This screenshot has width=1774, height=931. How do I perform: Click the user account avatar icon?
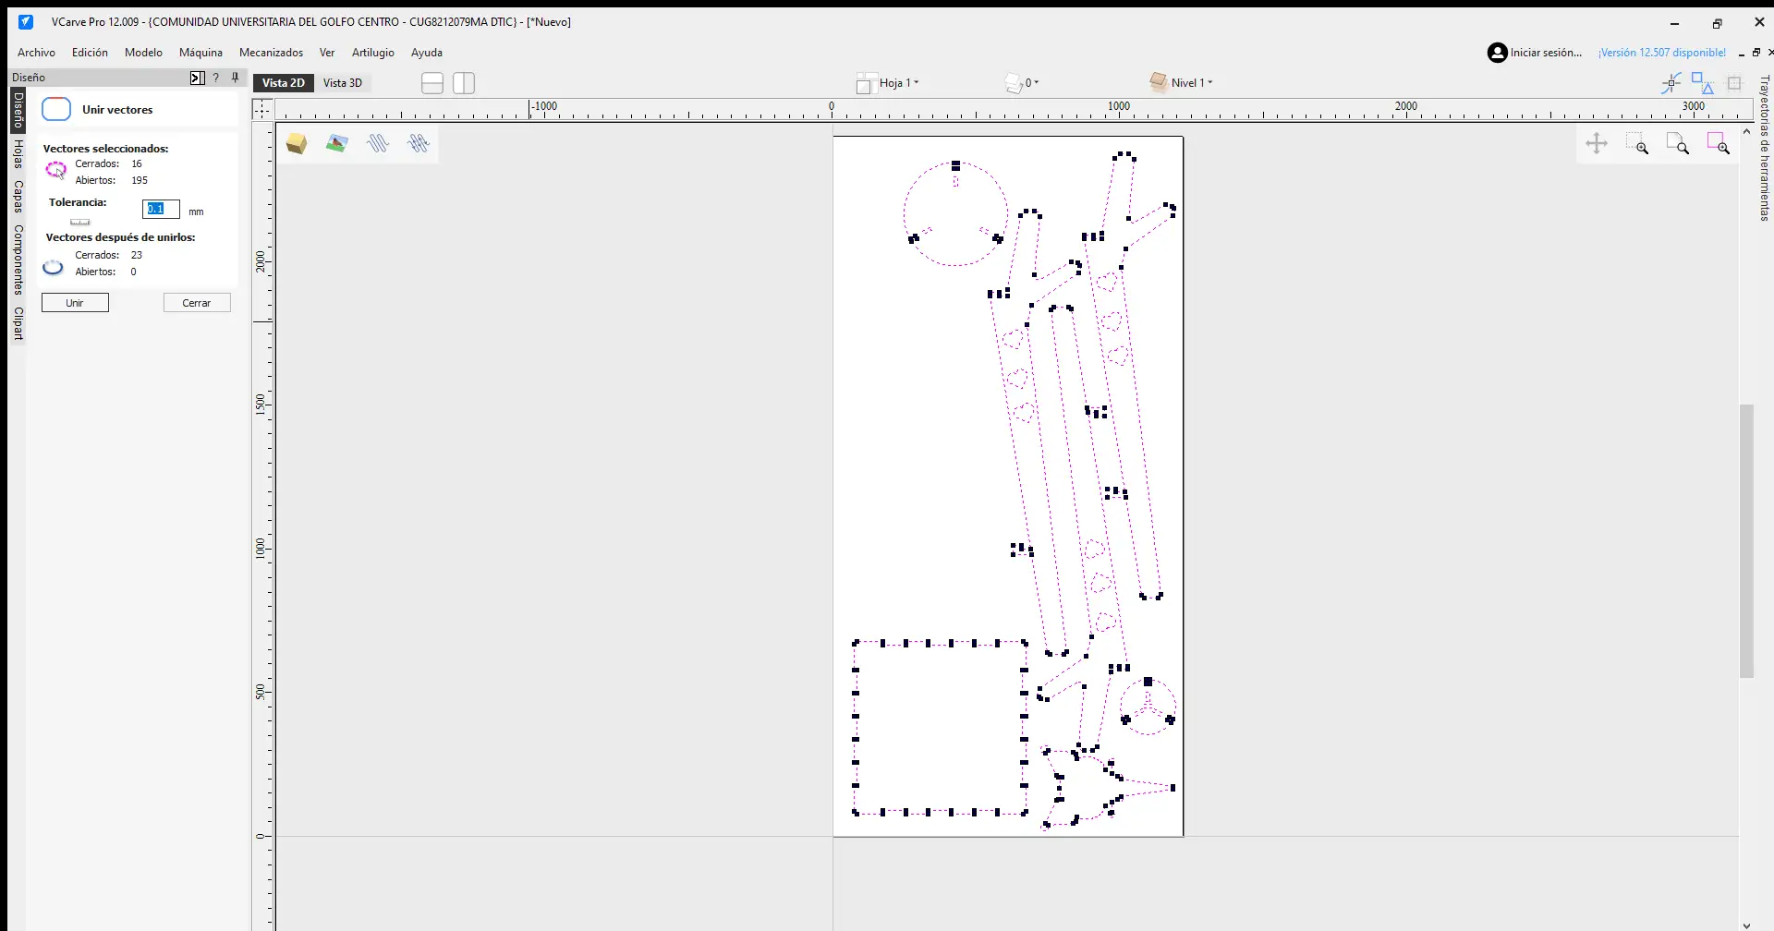coord(1497,53)
